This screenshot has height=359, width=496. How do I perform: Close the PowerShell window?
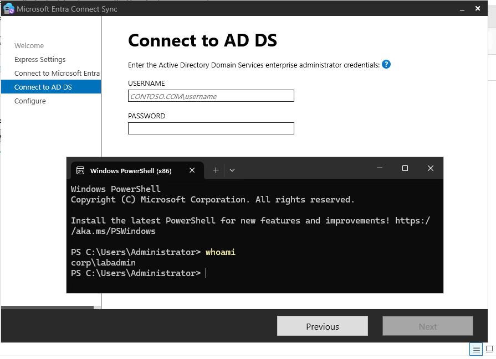(x=431, y=168)
